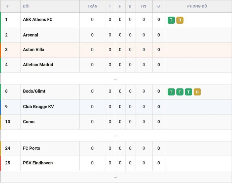This screenshot has height=183, width=232.
Task: Click the ĐỘI column header
Action: 26,6
